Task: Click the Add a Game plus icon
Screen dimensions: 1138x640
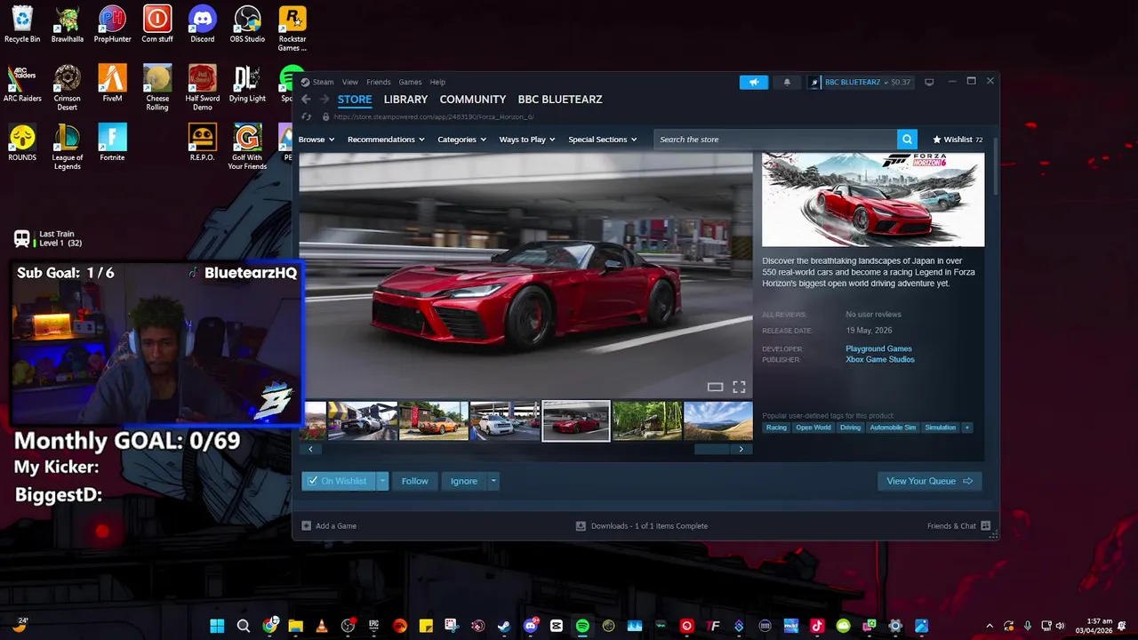Action: [x=307, y=526]
